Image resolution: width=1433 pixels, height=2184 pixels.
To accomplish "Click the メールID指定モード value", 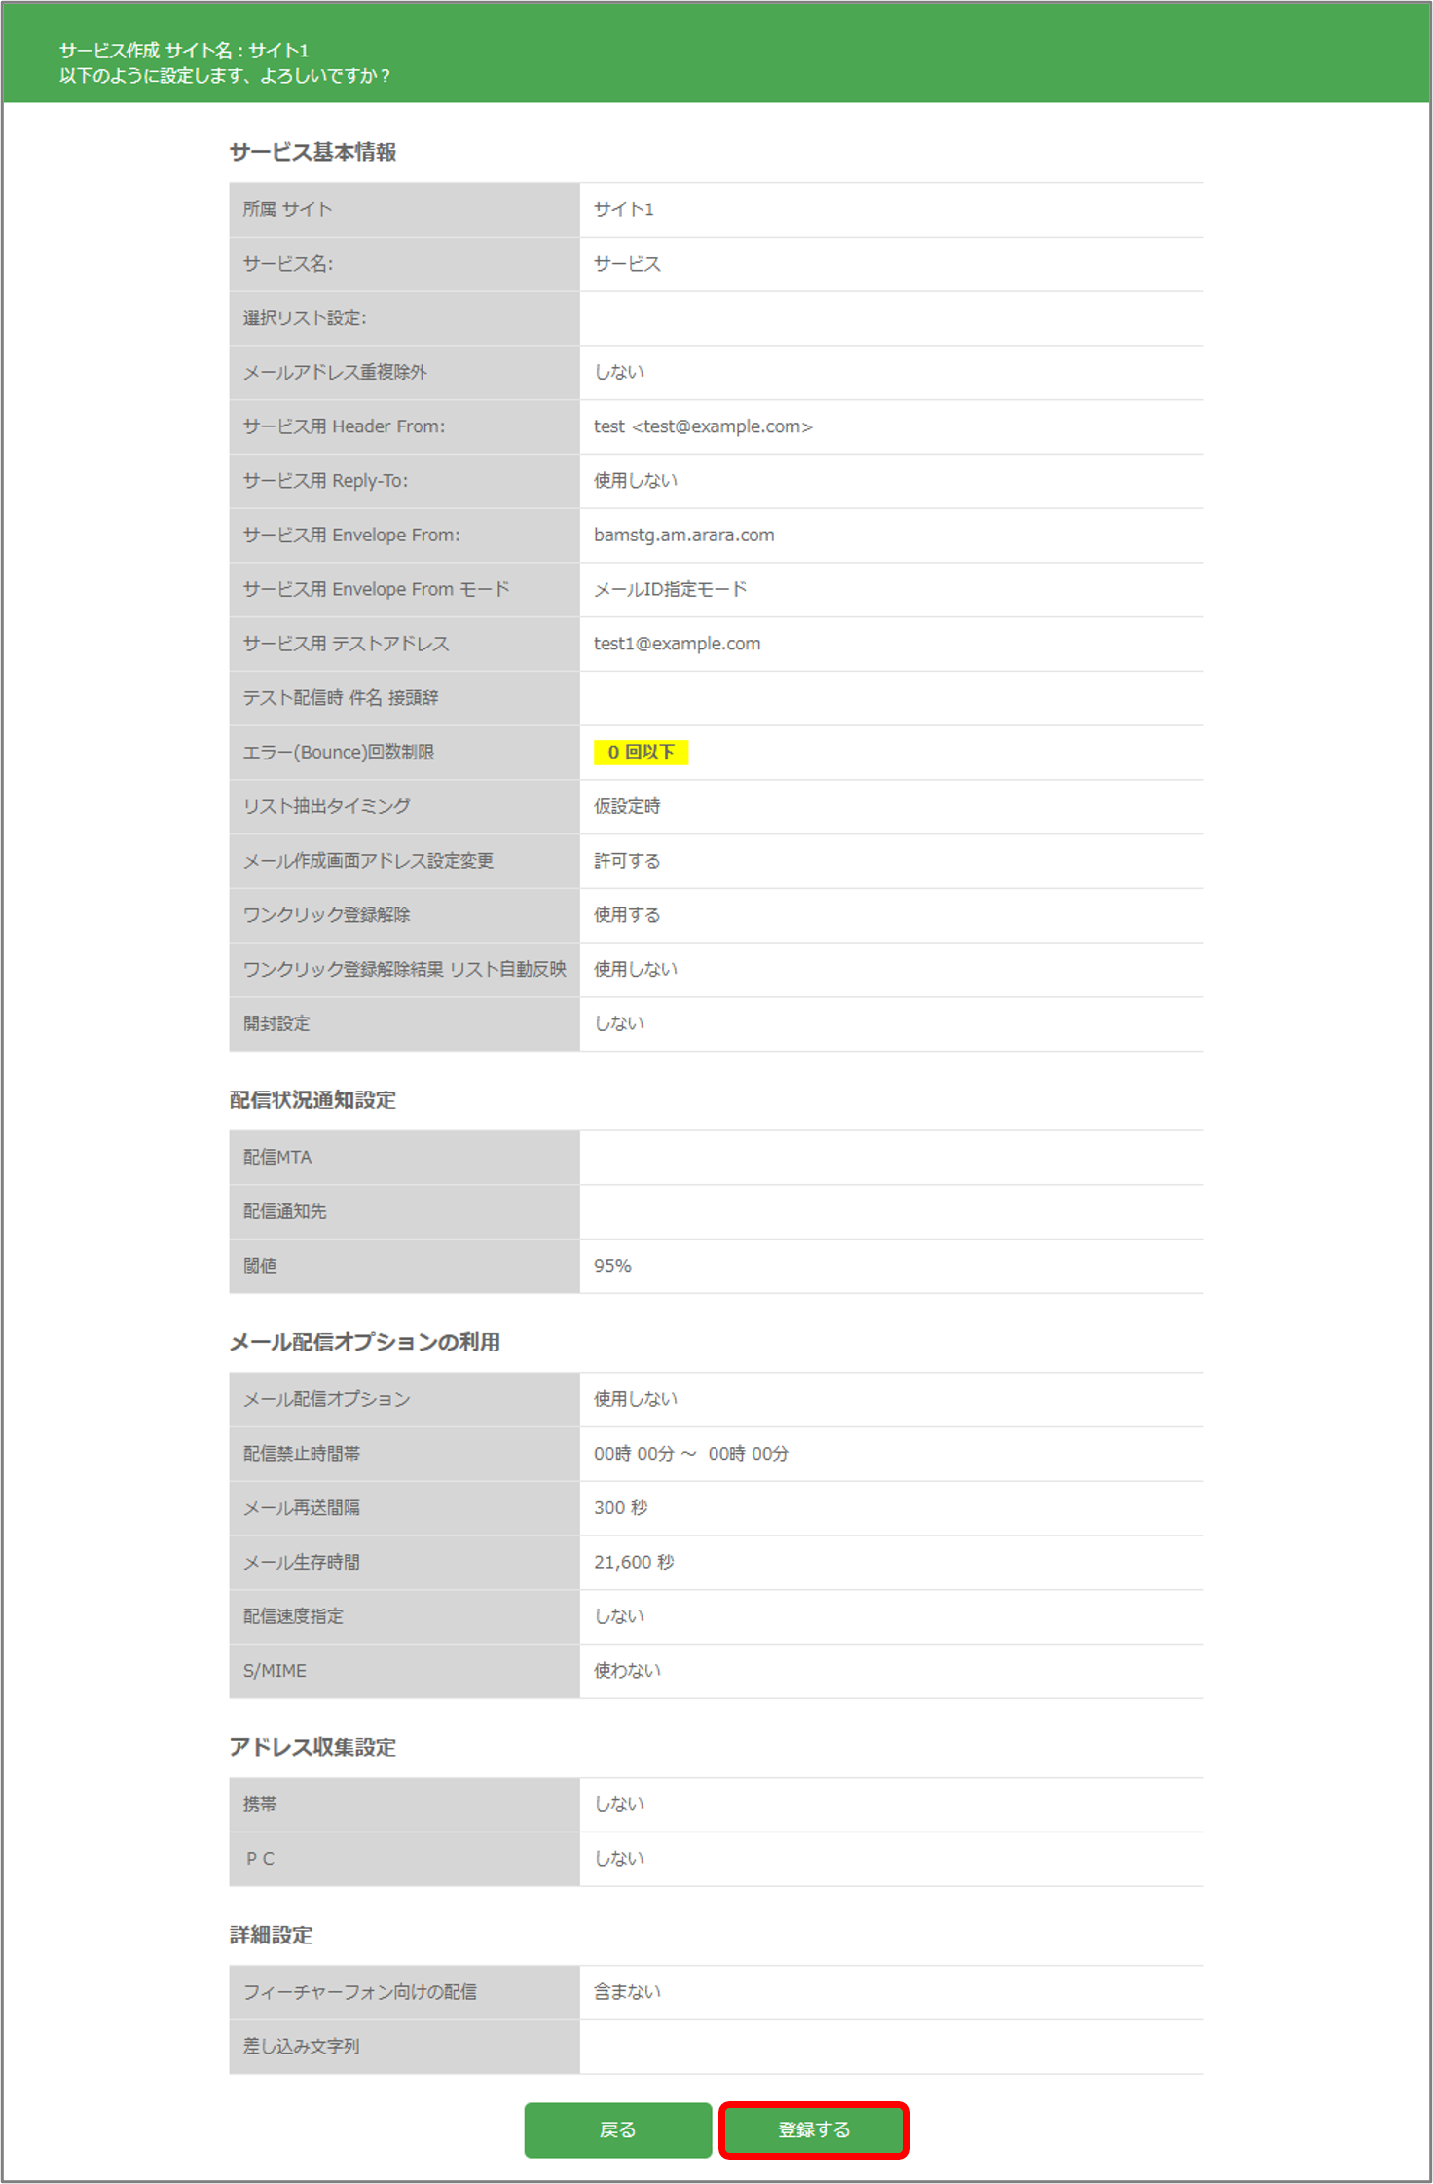I will coord(670,589).
